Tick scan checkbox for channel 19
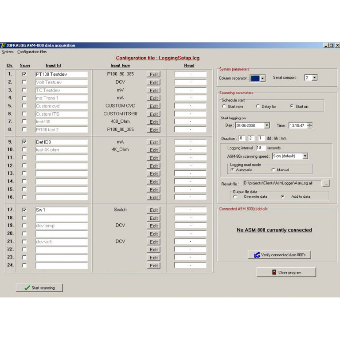 coord(24,226)
